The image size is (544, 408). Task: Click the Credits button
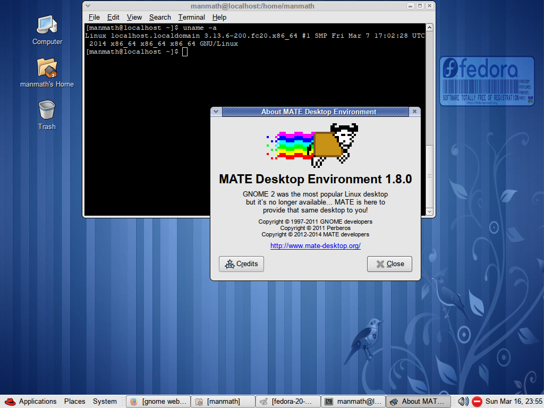(242, 264)
